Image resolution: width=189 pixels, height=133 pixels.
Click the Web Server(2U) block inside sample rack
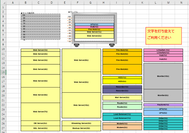[x=94, y=36]
